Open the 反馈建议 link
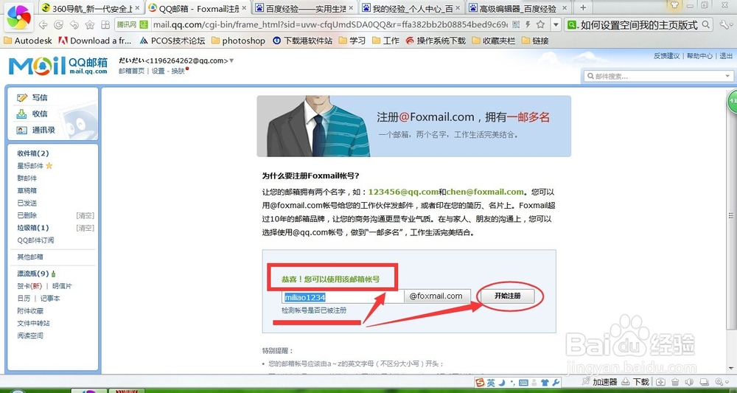Viewport: 737px width, 393px height. [666, 56]
